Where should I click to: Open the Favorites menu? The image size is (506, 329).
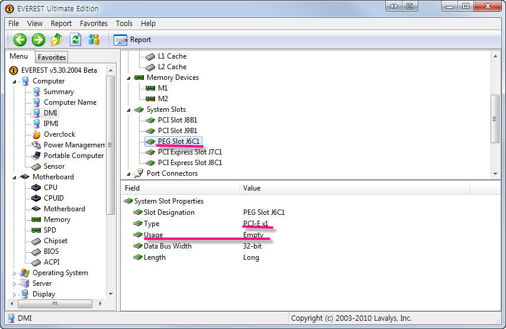(x=94, y=24)
